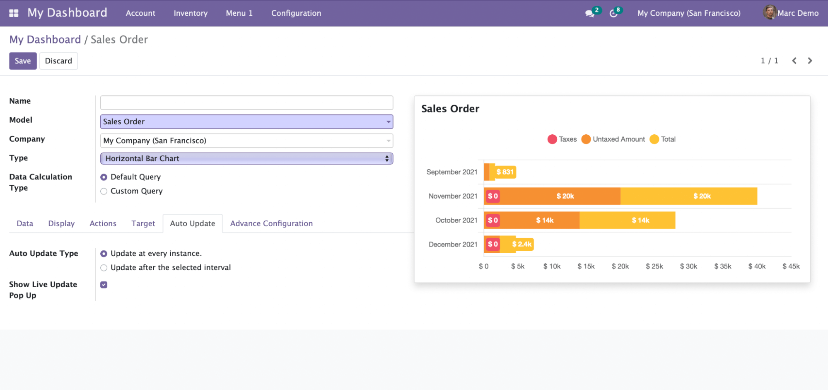This screenshot has height=390, width=828.
Task: Select Update after the selected interval
Action: (104, 268)
